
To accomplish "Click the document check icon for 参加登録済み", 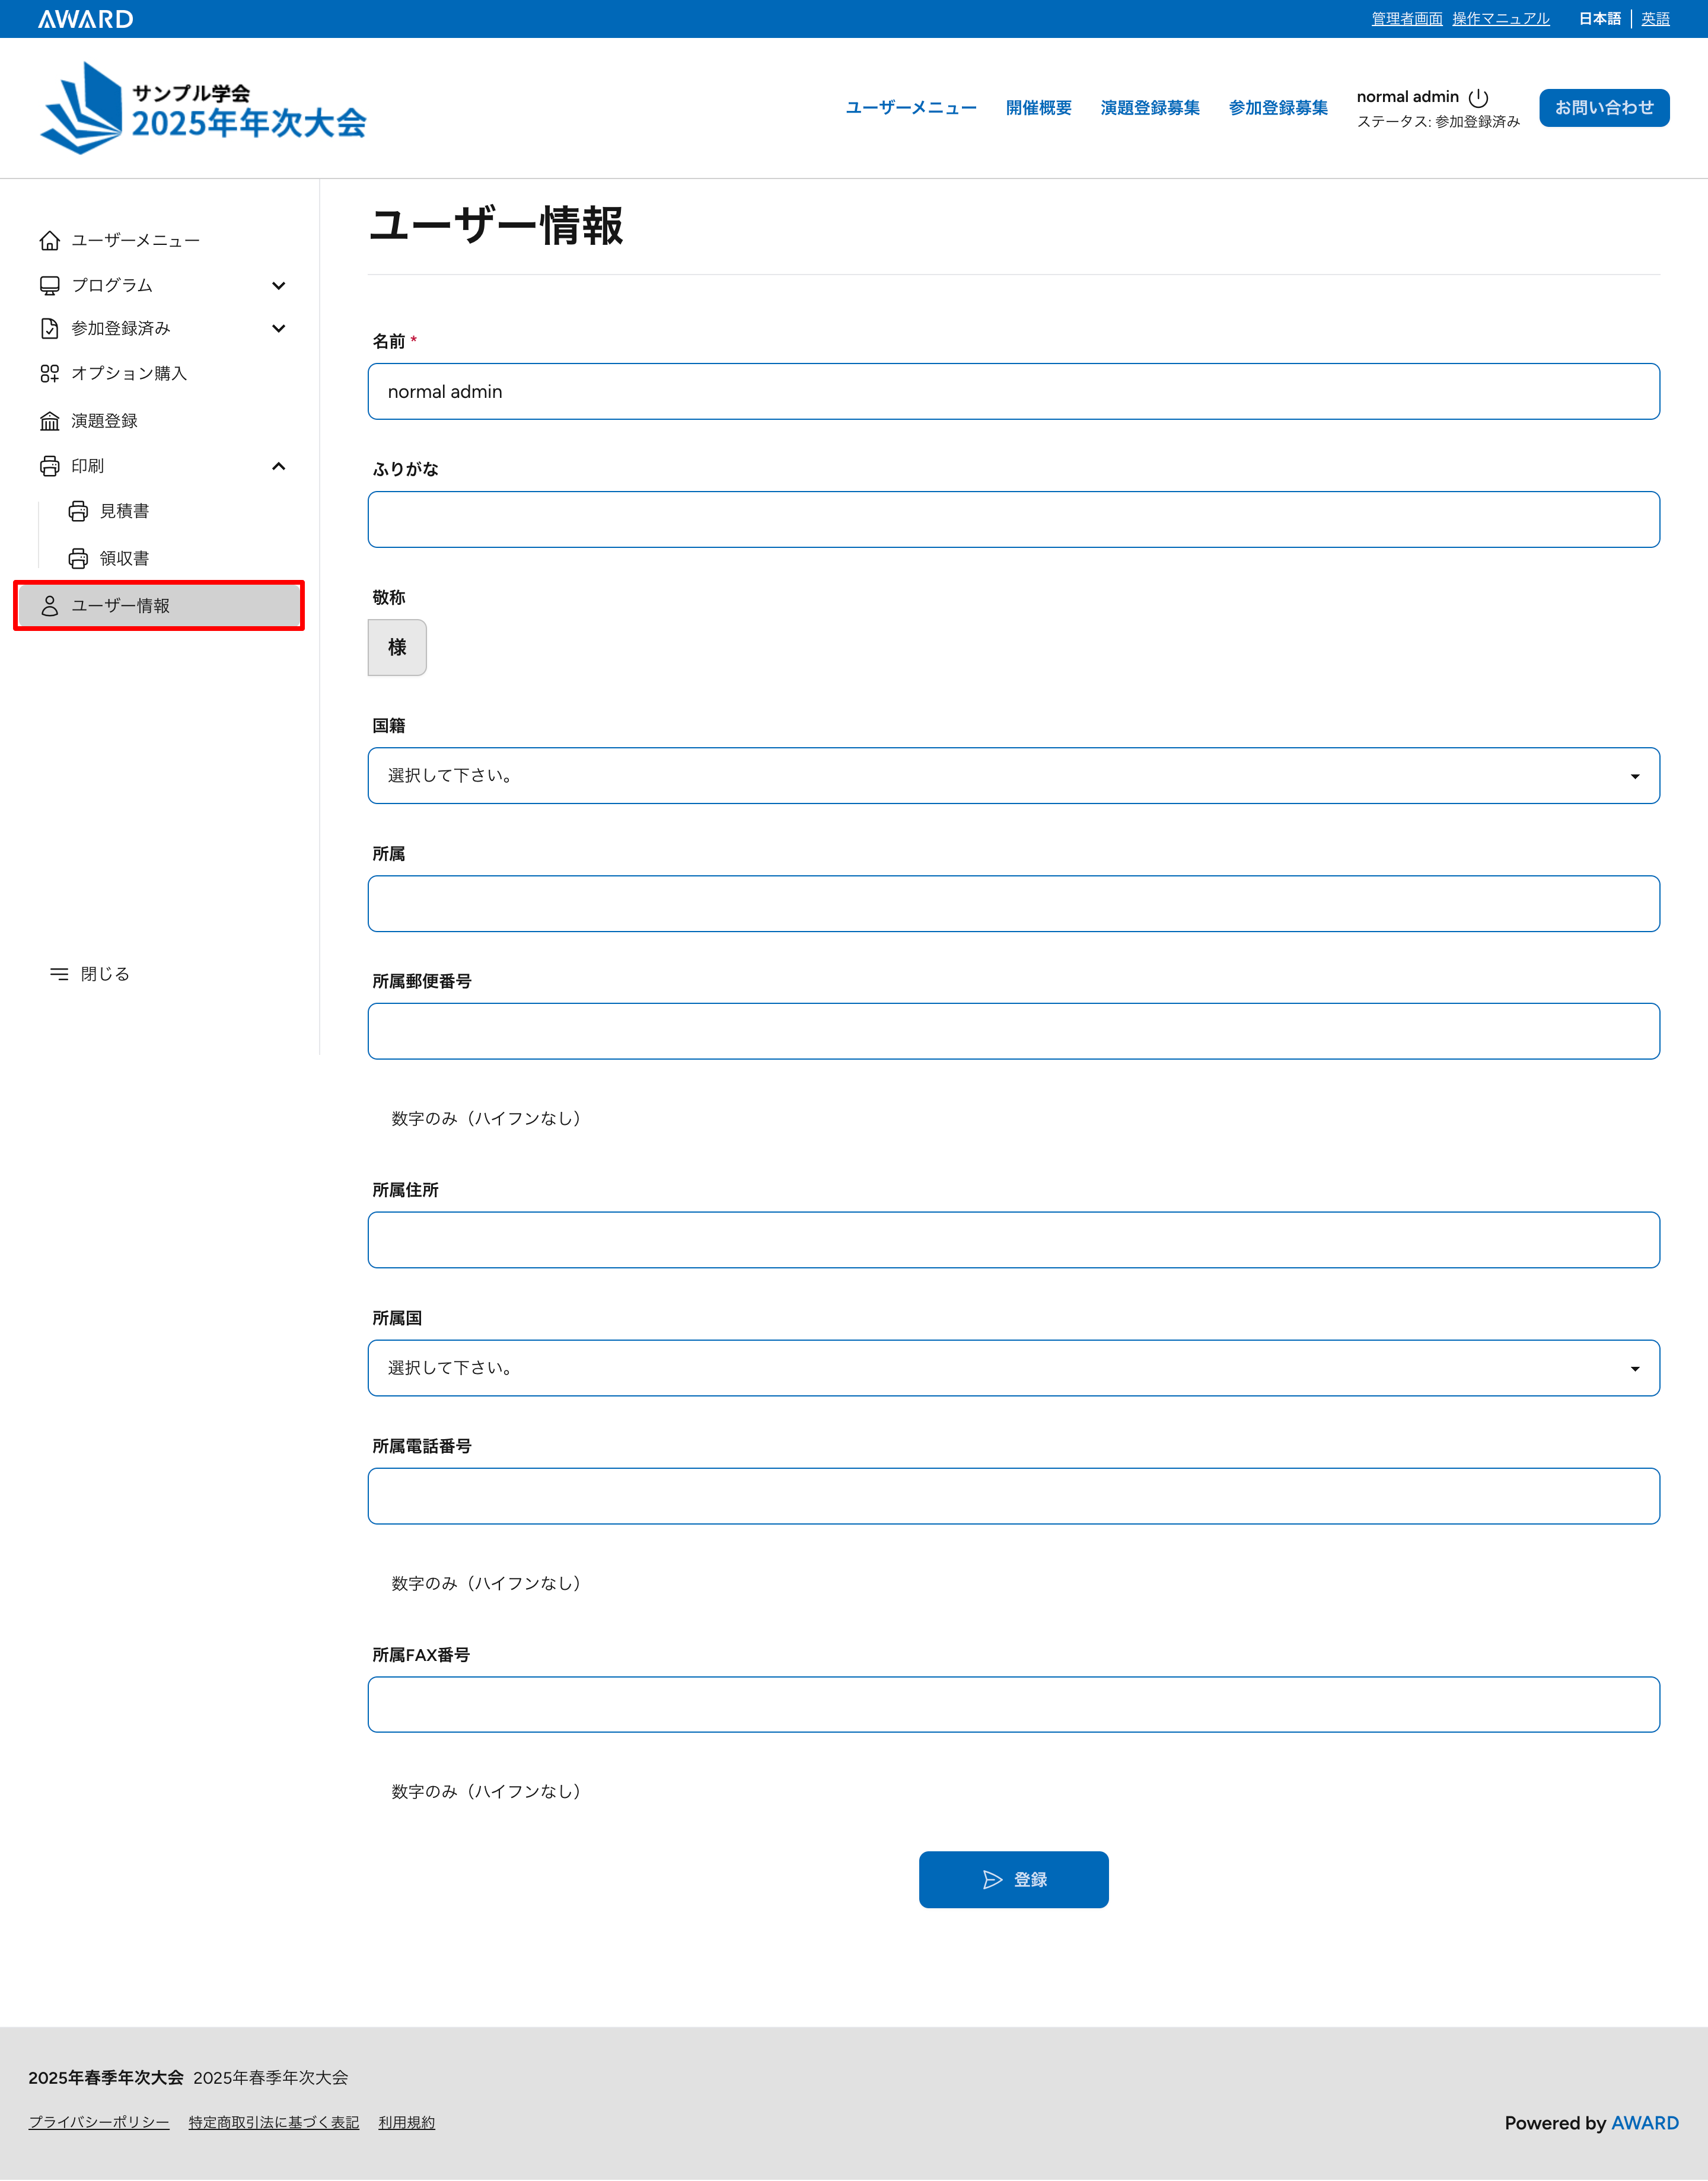I will click(x=49, y=329).
